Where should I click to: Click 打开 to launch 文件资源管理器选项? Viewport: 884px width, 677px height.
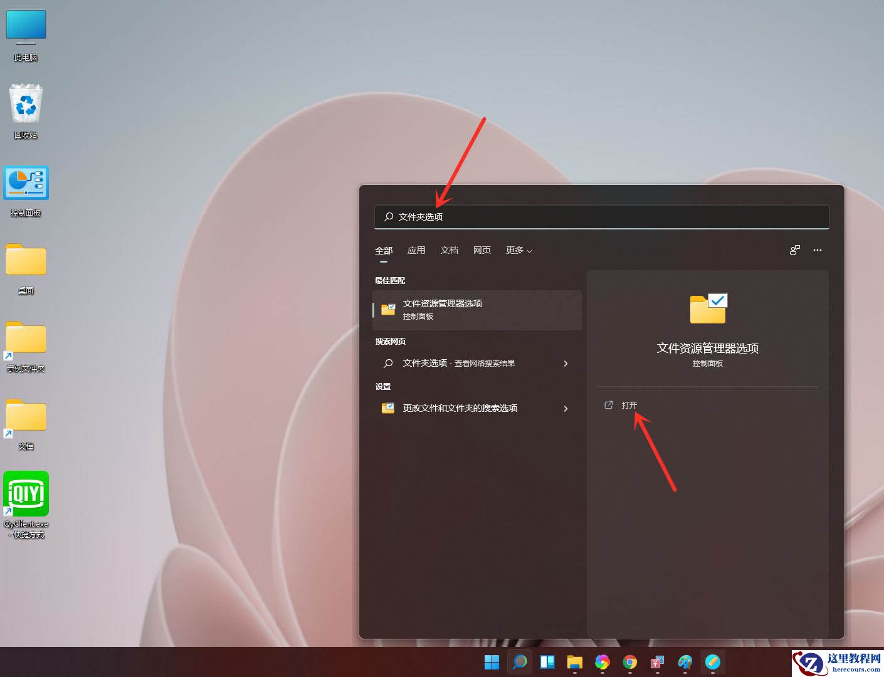[x=630, y=405]
